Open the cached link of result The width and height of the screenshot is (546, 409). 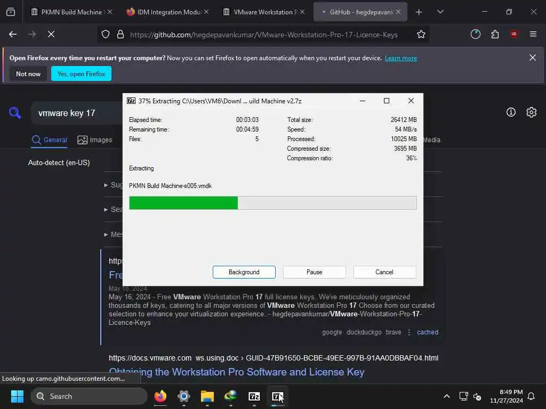point(428,332)
